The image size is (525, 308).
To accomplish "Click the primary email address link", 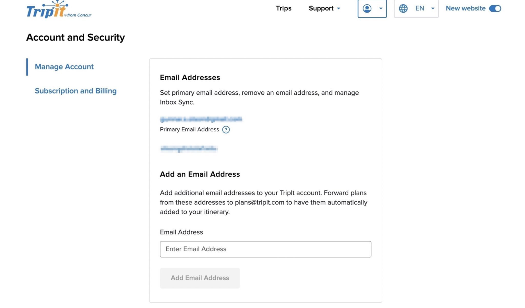I will (201, 119).
